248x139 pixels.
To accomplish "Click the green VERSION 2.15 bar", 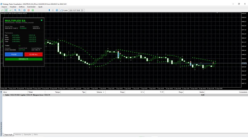I will click(x=24, y=59).
